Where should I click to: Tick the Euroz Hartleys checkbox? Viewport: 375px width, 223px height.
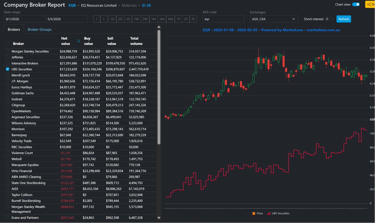tap(7, 87)
